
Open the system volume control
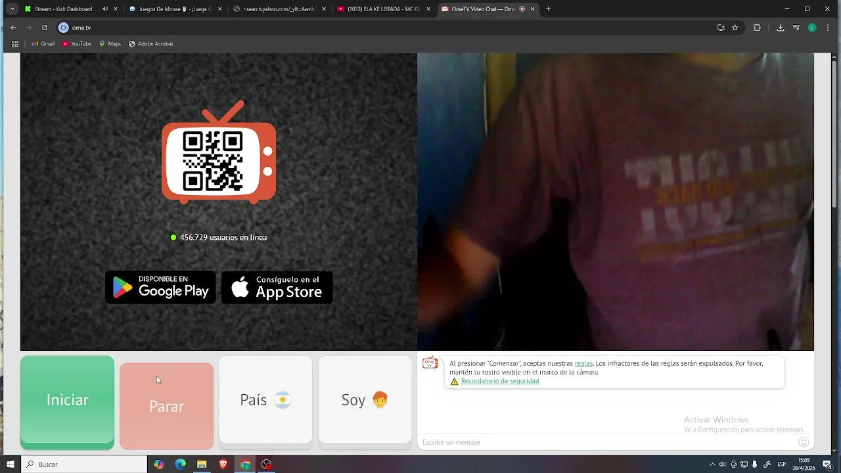pyautogui.click(x=723, y=464)
